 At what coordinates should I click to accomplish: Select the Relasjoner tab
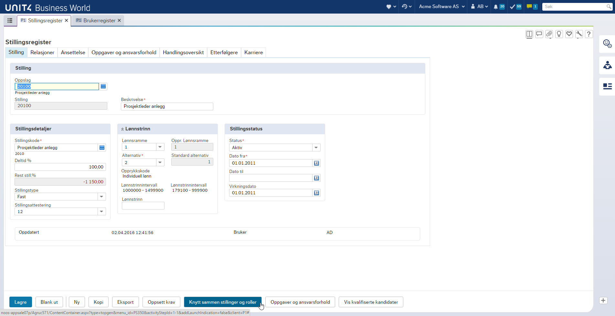click(x=42, y=52)
